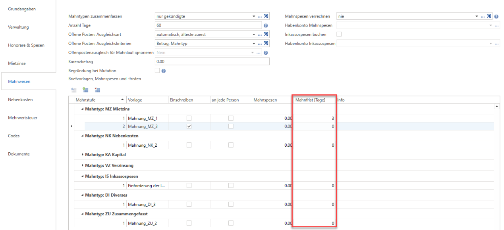The width and height of the screenshot is (504, 230).
Task: Click the Mahnspesen column header
Action: [x=272, y=100]
